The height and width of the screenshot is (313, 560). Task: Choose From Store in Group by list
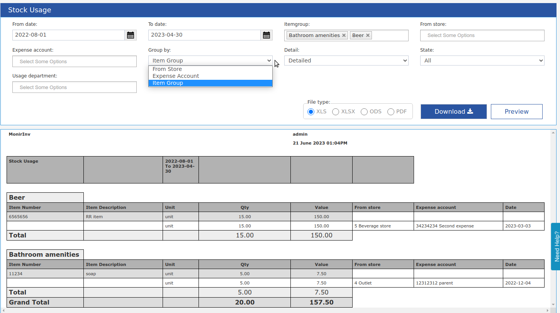click(x=210, y=69)
